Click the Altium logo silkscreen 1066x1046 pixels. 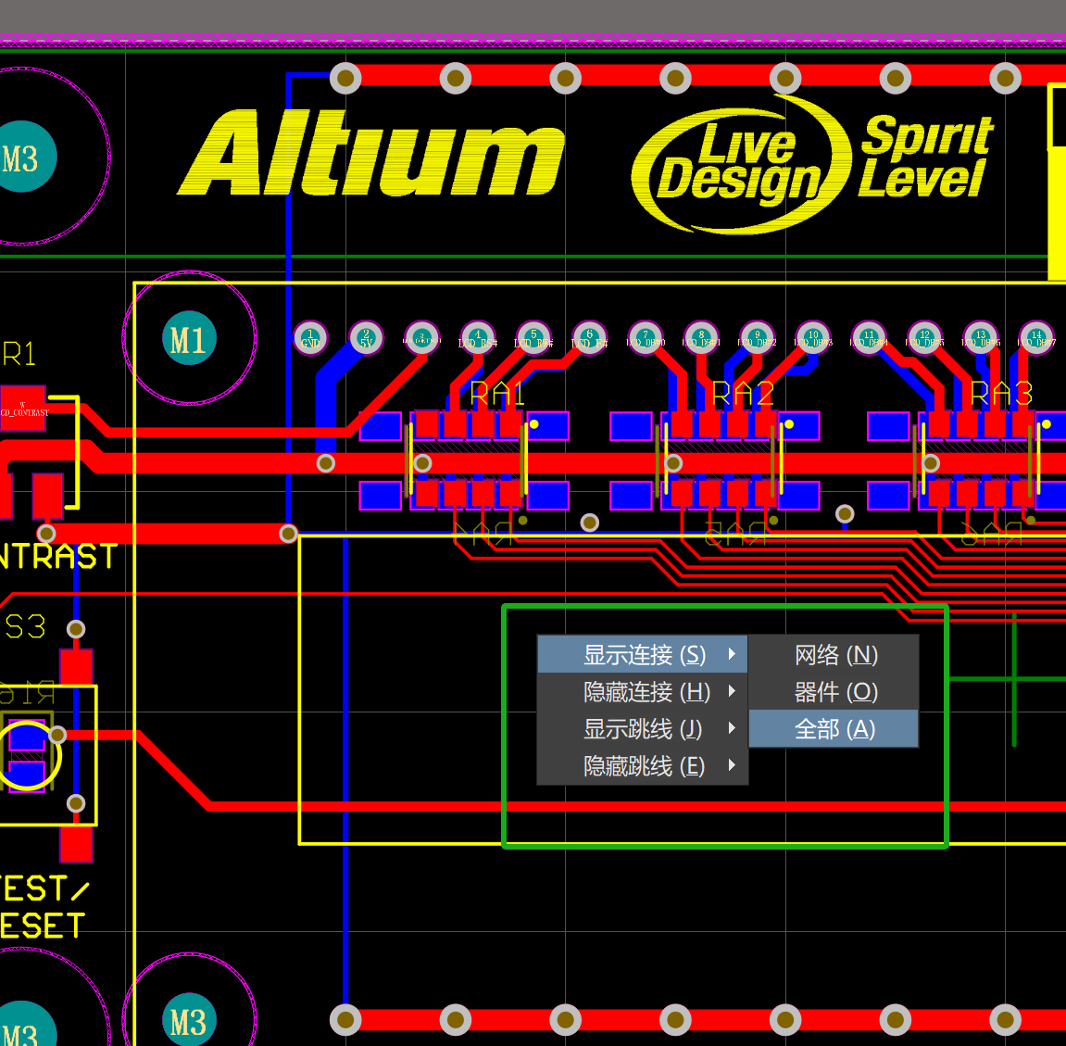click(371, 155)
